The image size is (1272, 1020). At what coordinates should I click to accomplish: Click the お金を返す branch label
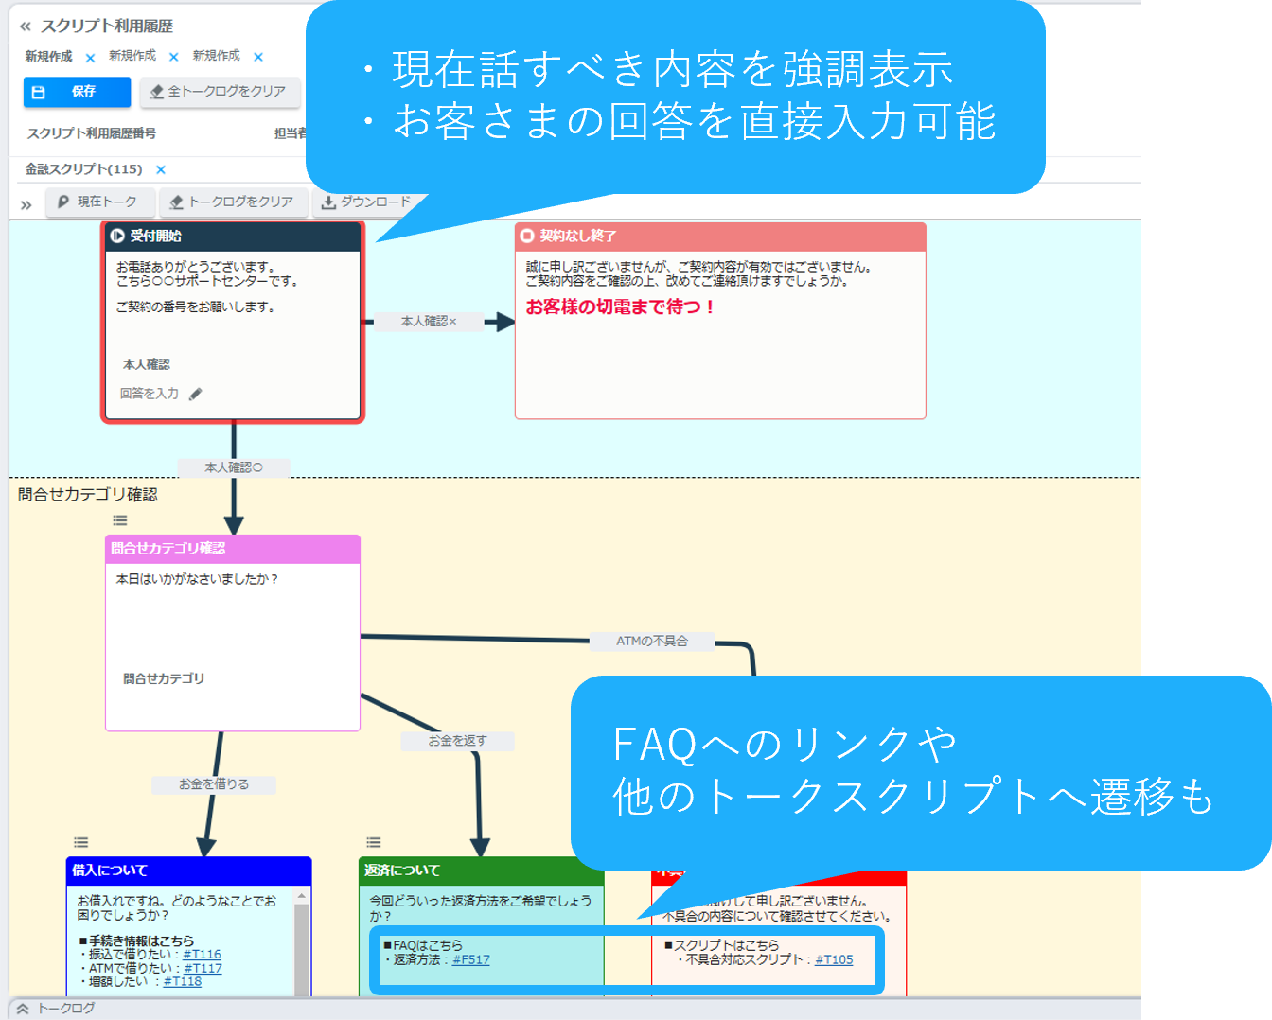pos(458,741)
